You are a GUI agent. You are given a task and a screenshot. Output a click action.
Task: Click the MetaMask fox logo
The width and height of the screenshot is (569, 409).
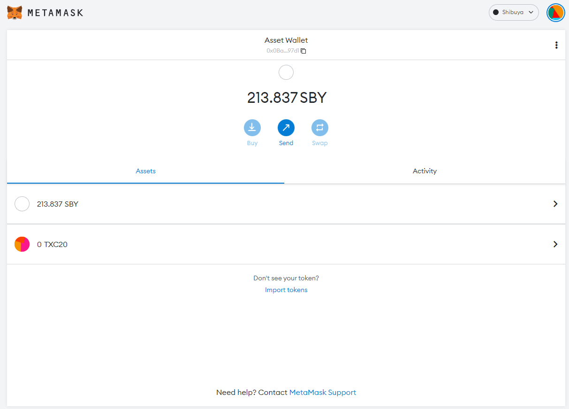tap(15, 12)
